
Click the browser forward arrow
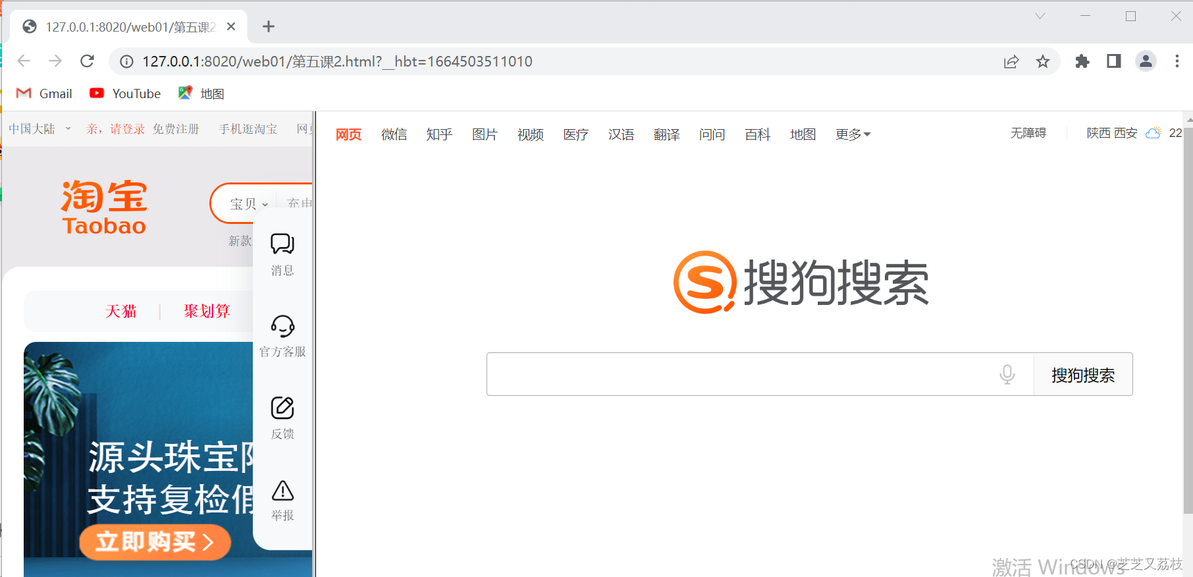click(55, 61)
